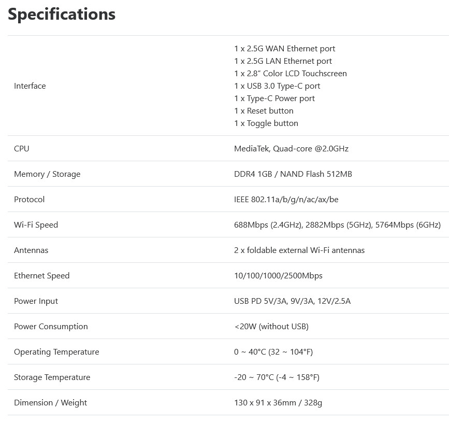The image size is (449, 422).
Task: Select the Wi-Fi Speed row label
Action: click(x=36, y=225)
